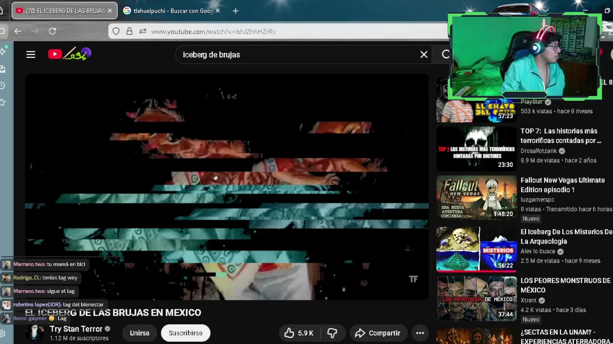The width and height of the screenshot is (613, 344).
Task: Visit the luzgamerspc channel
Action: click(x=537, y=200)
